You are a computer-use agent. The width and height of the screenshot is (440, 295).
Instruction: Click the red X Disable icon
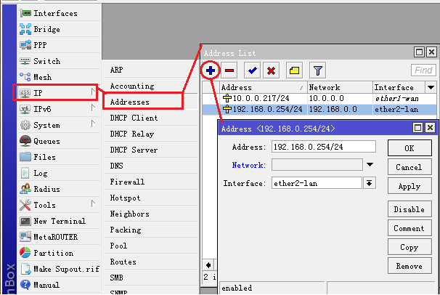[271, 70]
